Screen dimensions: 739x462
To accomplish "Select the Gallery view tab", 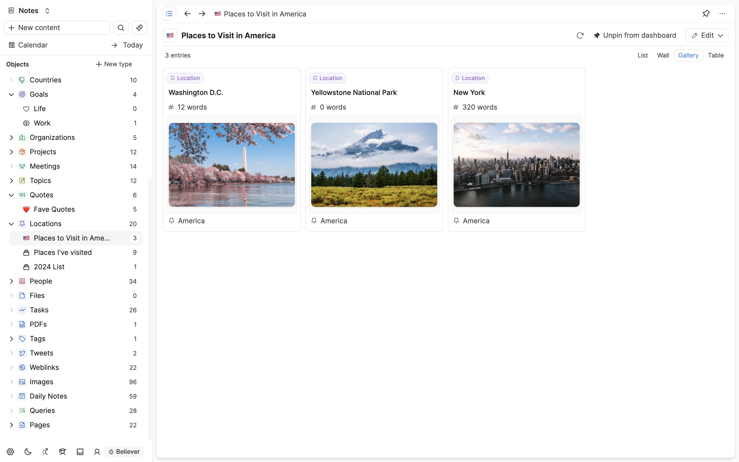I will pos(688,55).
